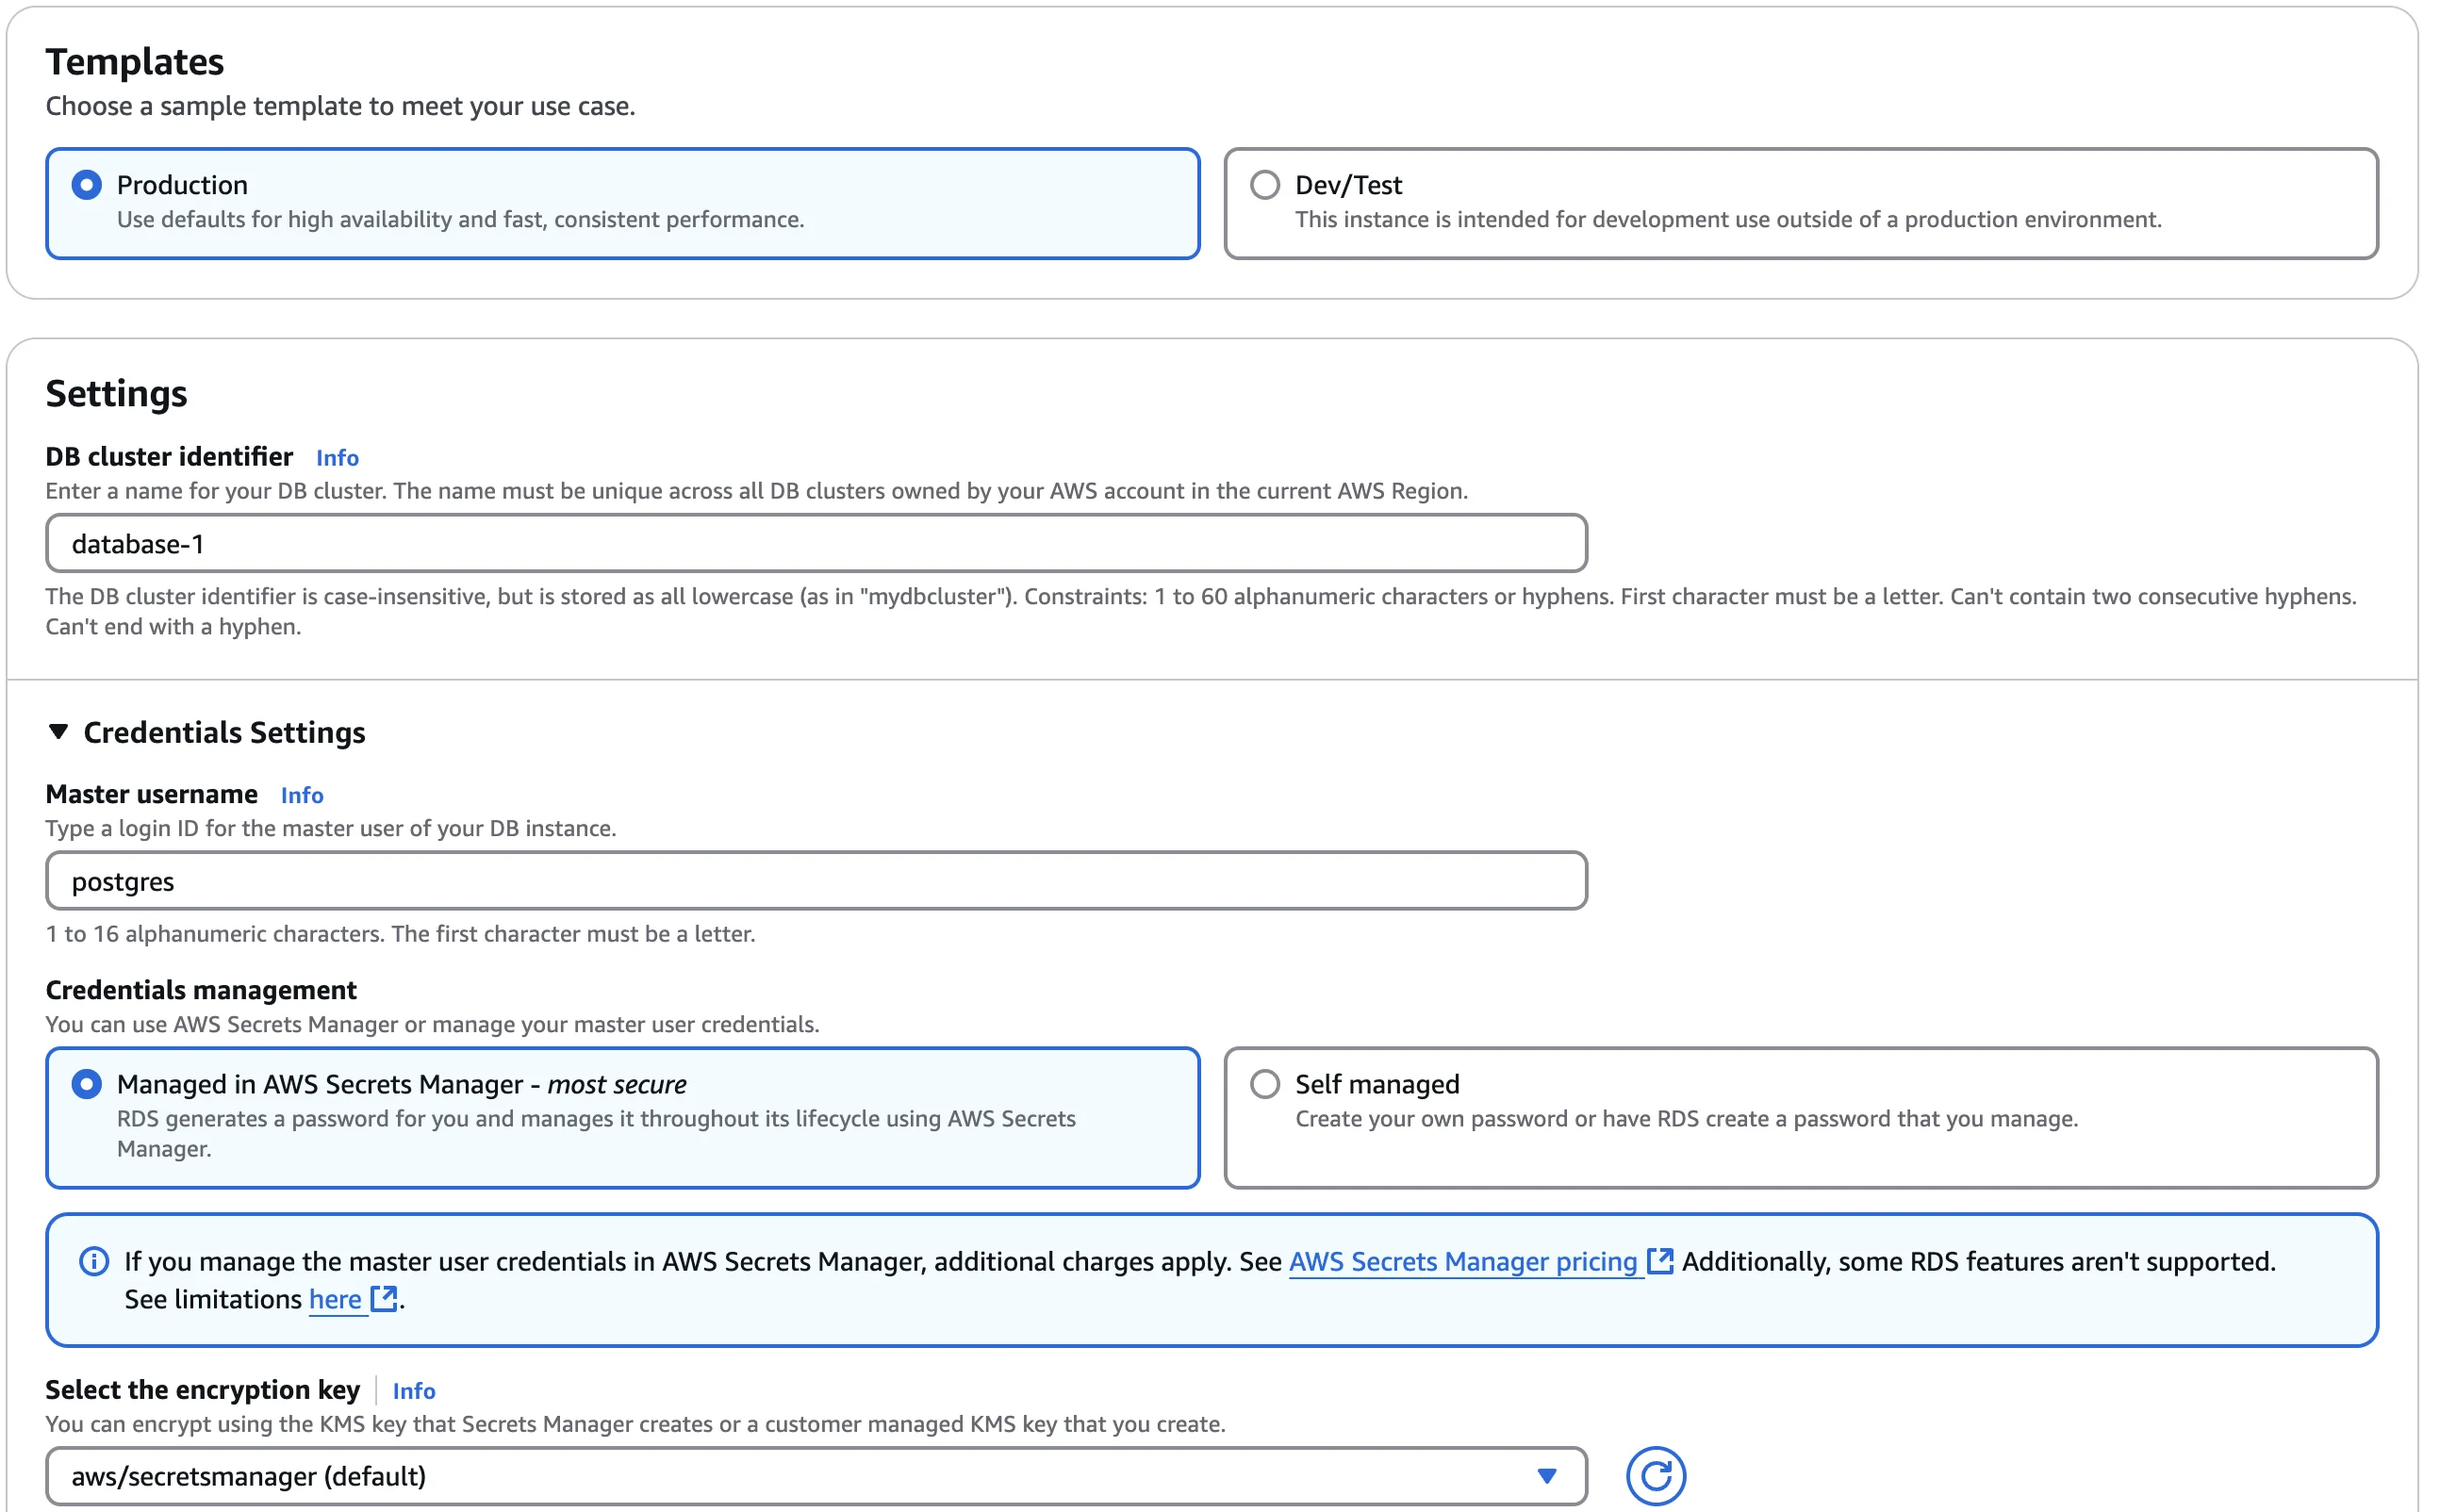This screenshot has height=1512, width=2440.
Task: Switch credentials management to Self managed
Action: [x=1265, y=1084]
